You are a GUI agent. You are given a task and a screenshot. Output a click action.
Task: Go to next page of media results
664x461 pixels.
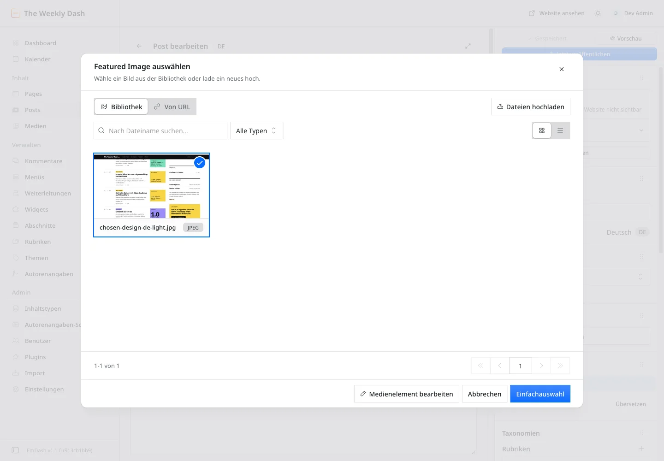tap(541, 366)
